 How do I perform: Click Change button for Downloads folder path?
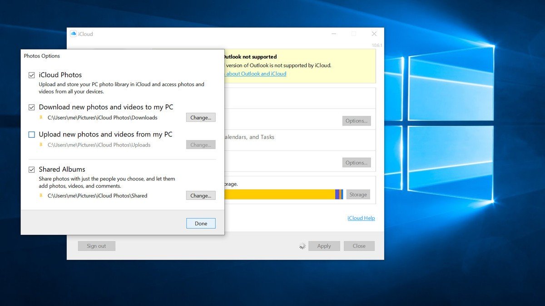click(201, 117)
